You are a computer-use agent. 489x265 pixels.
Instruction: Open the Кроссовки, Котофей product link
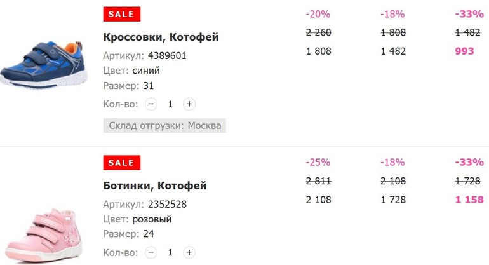161,37
